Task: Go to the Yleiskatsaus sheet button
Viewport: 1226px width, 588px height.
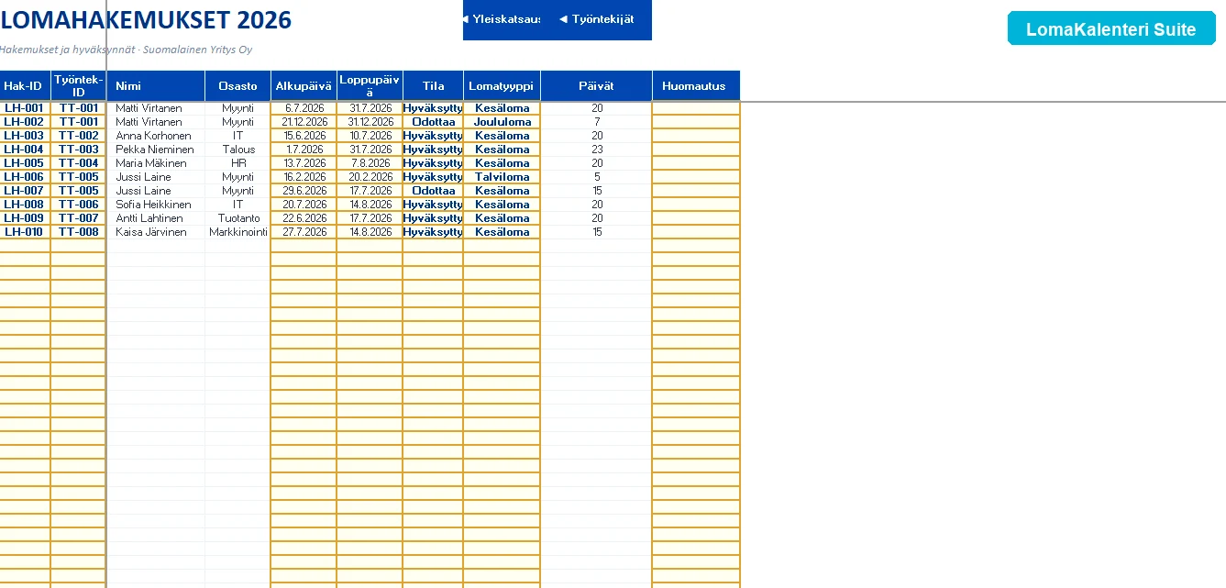Action: coord(502,19)
